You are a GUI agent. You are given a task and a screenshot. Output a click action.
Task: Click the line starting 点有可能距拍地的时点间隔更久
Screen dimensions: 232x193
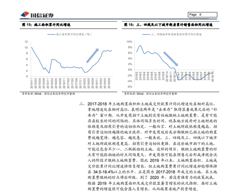(152, 155)
